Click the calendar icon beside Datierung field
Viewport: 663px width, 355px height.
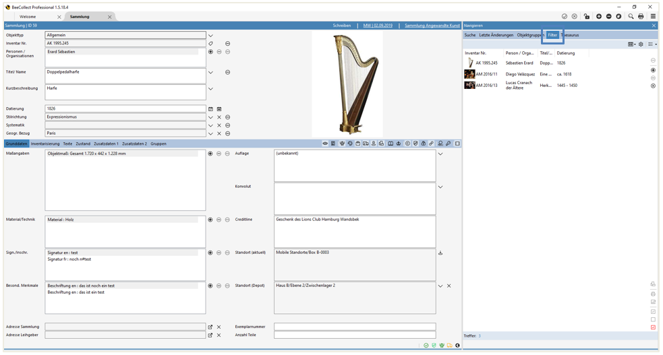click(x=210, y=108)
